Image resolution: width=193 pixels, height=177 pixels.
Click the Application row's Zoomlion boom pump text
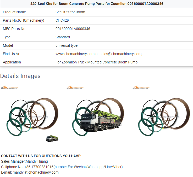pos(96,62)
